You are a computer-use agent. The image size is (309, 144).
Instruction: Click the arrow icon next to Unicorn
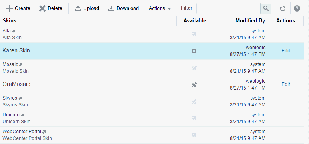click(x=22, y=115)
